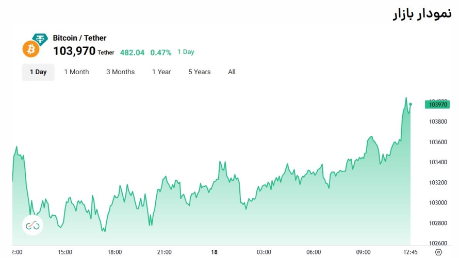Click the green 103970 price axis tag
The height and width of the screenshot is (258, 459).
tap(437, 105)
